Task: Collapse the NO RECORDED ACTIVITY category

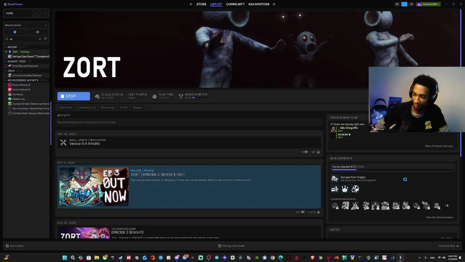Action: click(6, 80)
